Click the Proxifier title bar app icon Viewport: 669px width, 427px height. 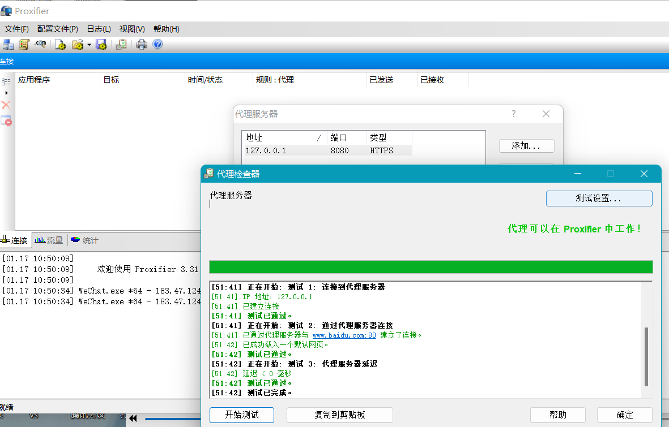point(6,11)
